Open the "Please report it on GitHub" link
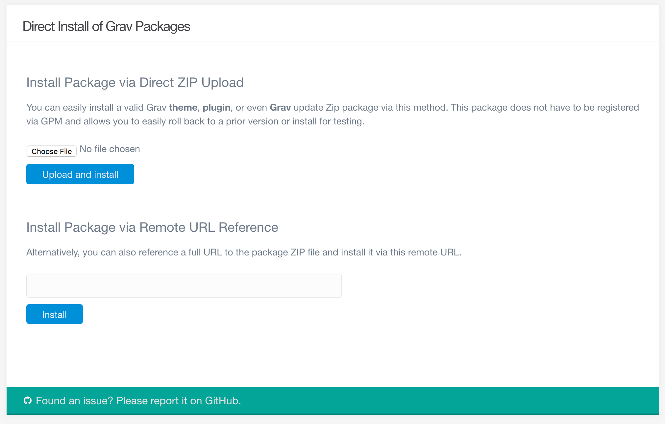 pos(179,401)
